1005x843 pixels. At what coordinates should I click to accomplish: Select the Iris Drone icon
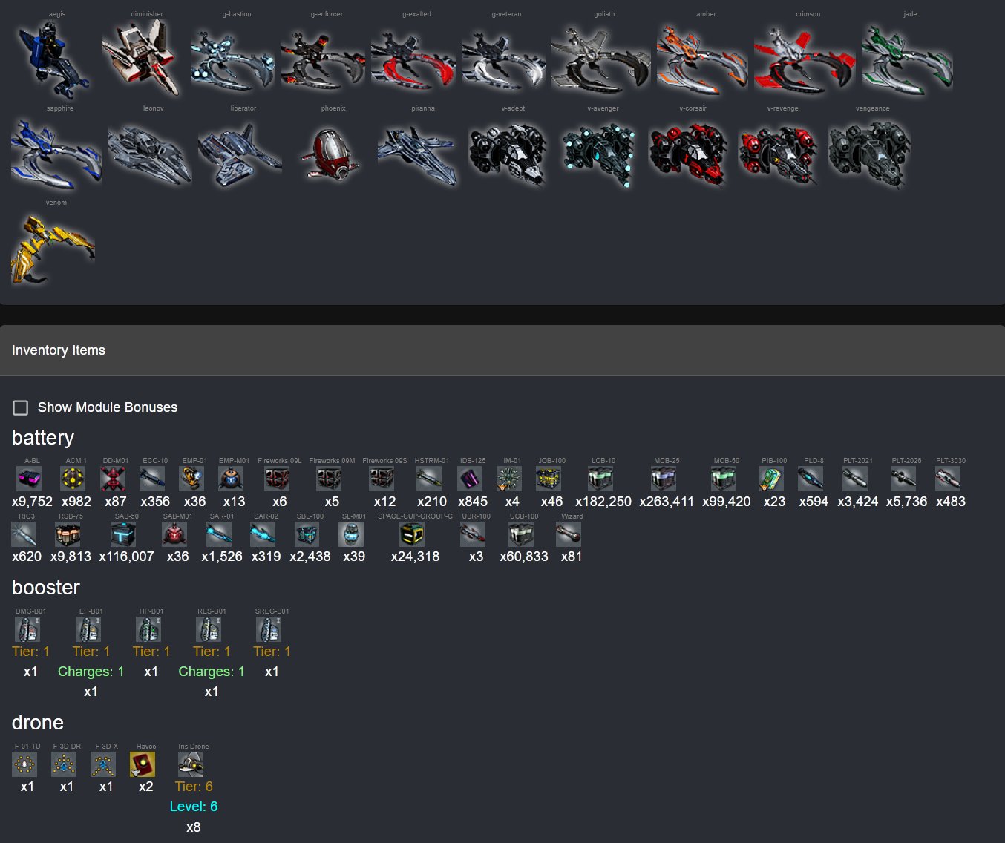pos(191,764)
